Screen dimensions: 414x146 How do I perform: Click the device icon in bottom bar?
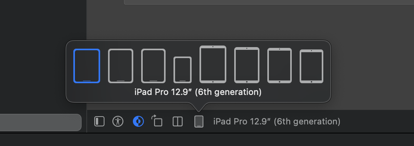[199, 122]
